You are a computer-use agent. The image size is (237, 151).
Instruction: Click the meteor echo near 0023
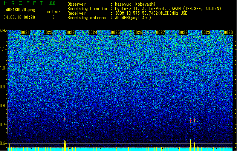pos(65,119)
